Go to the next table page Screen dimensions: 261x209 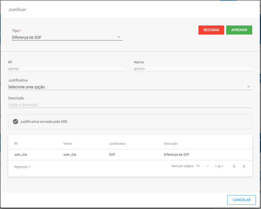coord(244,166)
